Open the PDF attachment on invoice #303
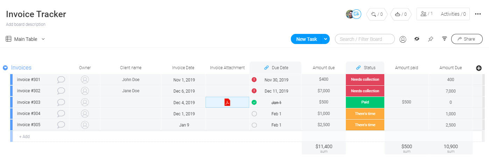Viewport: 489px width, 159px height. click(227, 102)
